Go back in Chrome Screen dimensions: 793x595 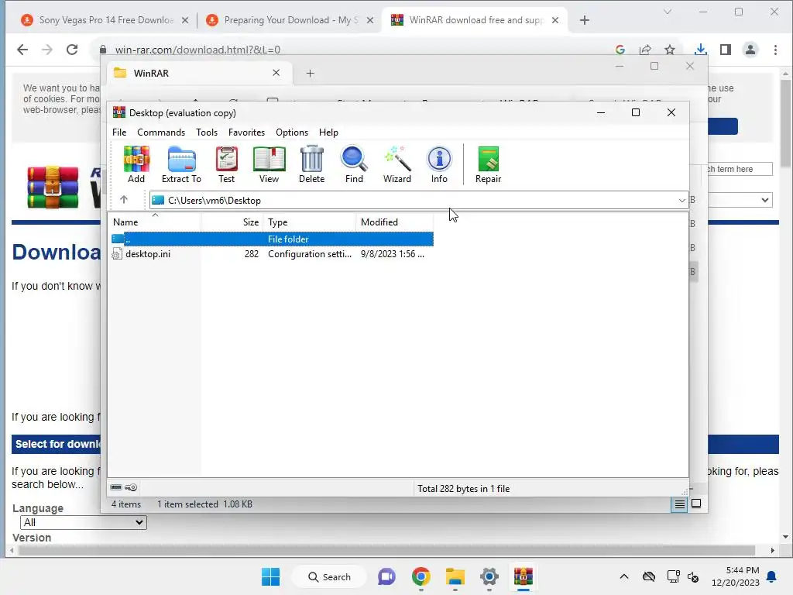(x=22, y=50)
